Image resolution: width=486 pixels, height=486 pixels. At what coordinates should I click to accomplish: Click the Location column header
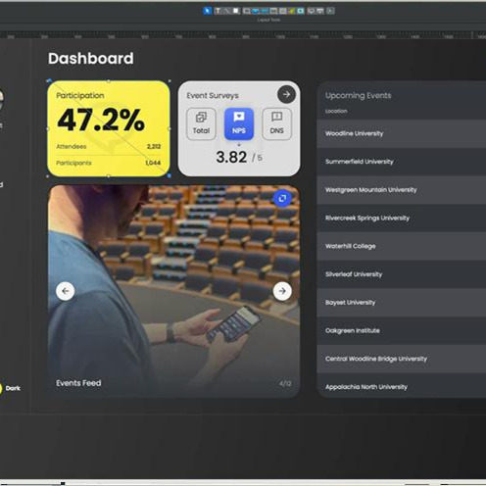(x=336, y=111)
